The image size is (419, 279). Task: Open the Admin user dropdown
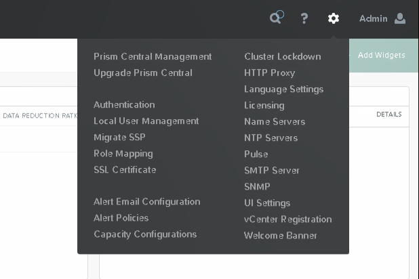coord(374,19)
